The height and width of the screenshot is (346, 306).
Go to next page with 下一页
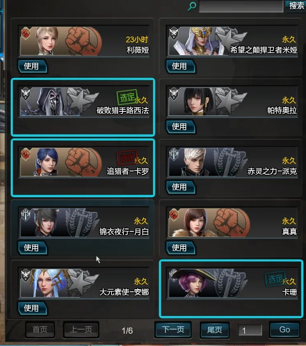(x=173, y=330)
